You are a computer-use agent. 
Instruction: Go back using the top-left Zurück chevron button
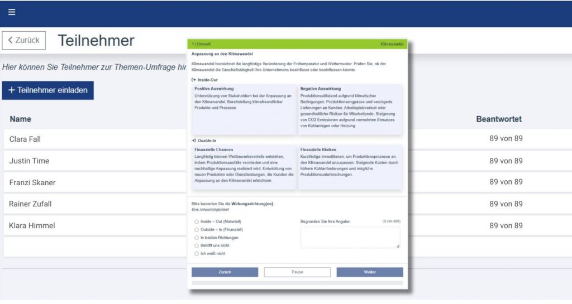[24, 40]
